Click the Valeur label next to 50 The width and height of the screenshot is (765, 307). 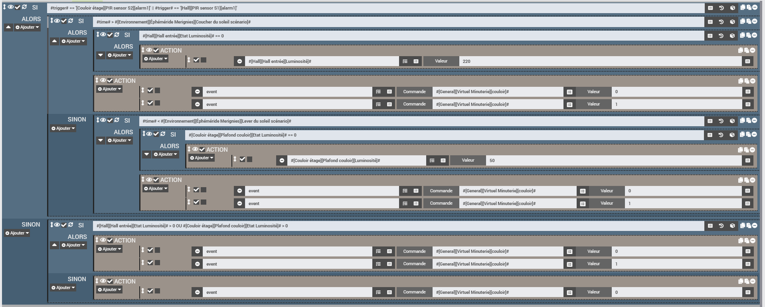[468, 160]
